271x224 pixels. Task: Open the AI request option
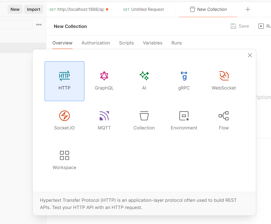[x=144, y=80]
